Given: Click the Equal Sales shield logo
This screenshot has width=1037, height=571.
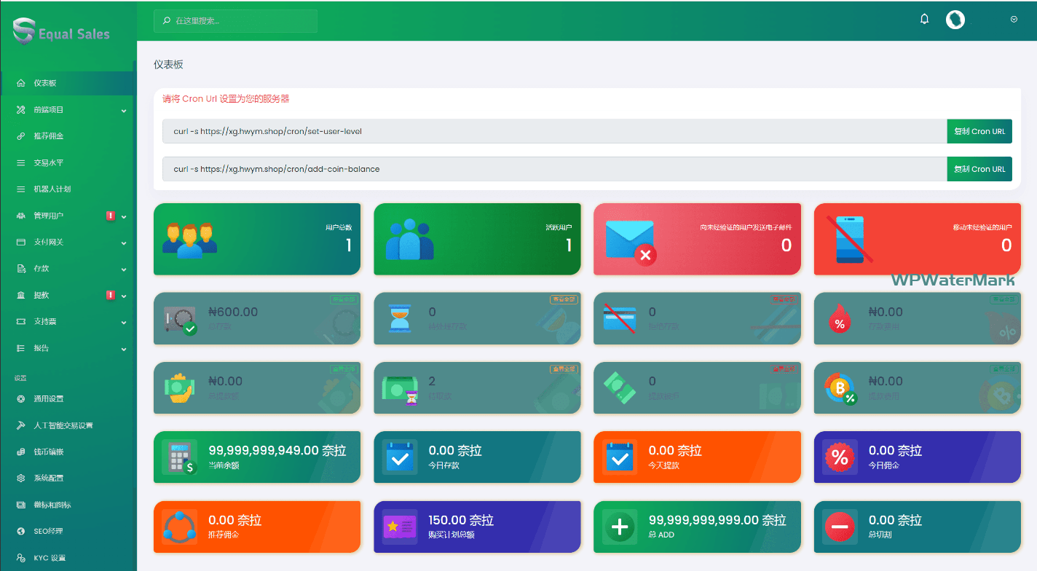Looking at the screenshot, I should coord(24,31).
